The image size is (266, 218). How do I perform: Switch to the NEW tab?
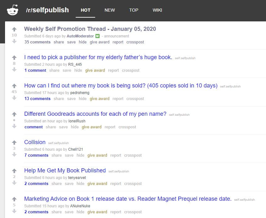[x=110, y=10]
